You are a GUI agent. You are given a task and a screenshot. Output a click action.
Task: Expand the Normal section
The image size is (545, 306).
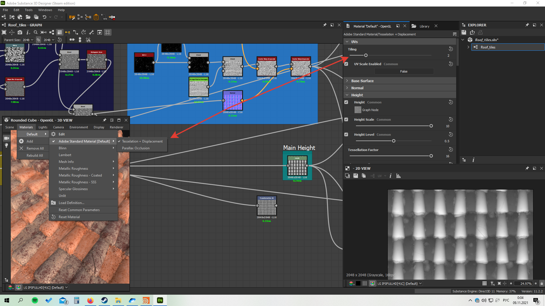coord(347,88)
